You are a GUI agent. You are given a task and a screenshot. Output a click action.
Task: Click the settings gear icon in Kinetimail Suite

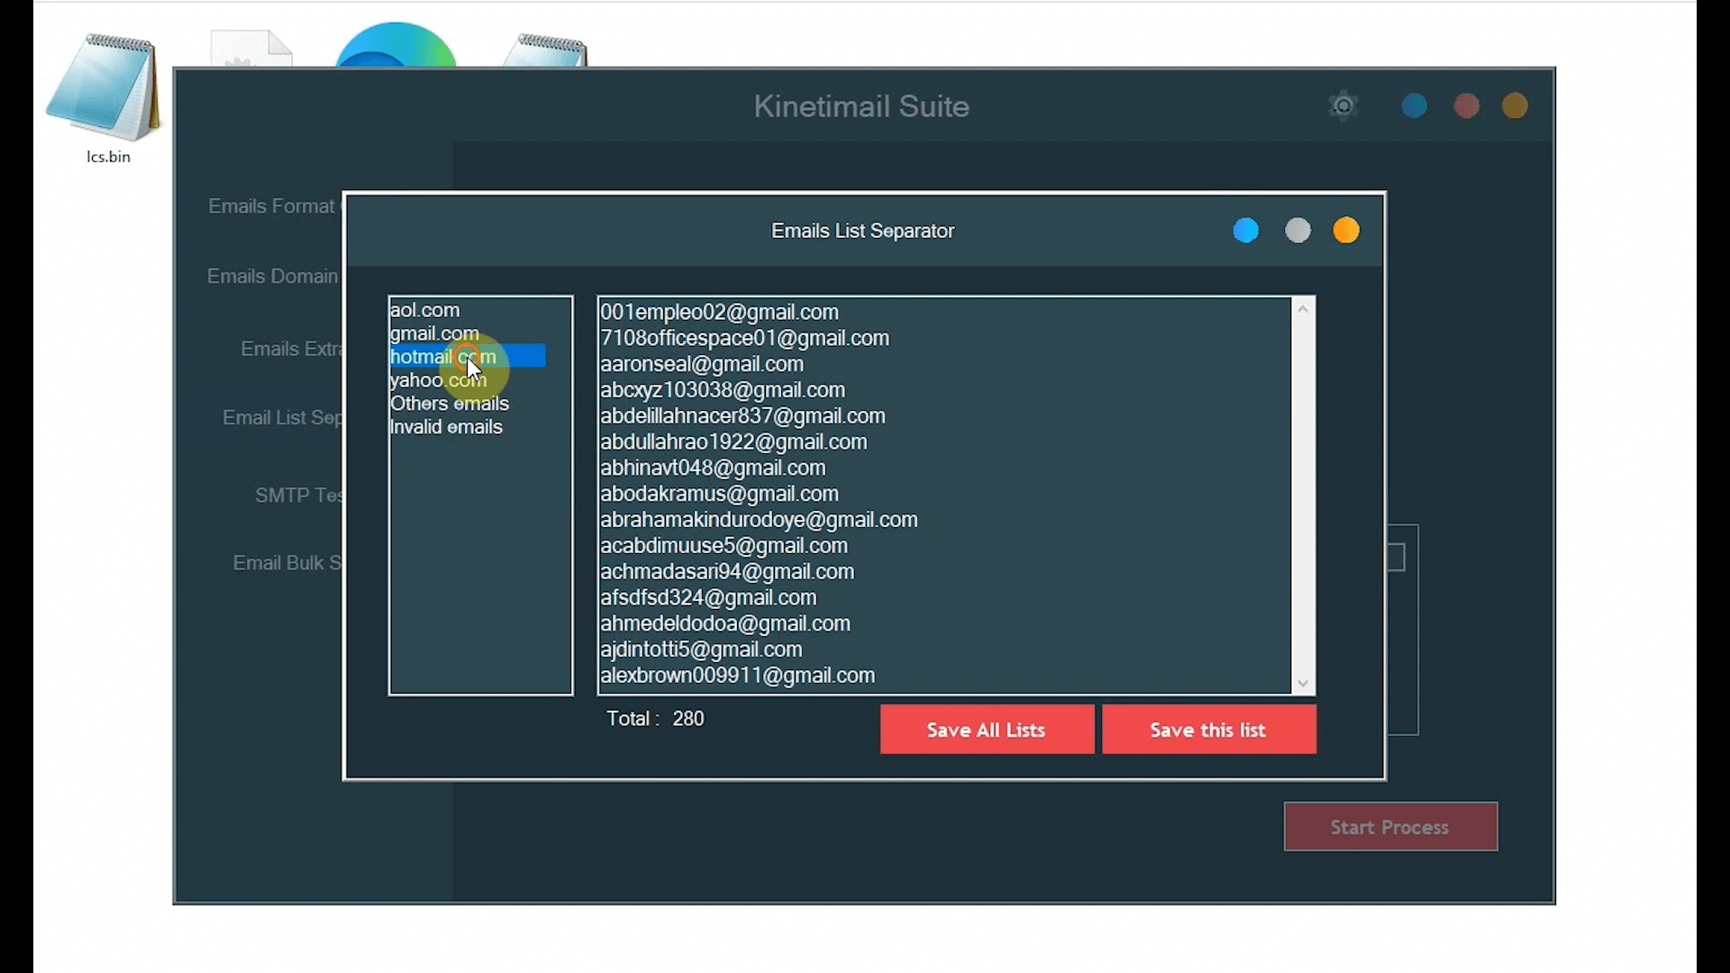point(1343,106)
